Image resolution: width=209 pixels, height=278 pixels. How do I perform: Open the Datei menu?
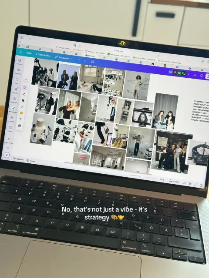pos(29,53)
